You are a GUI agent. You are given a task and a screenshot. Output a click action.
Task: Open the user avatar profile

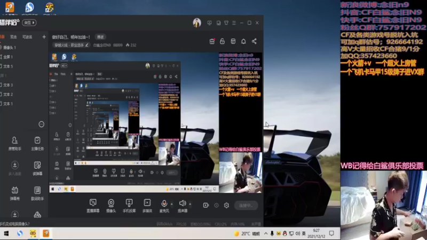click(197, 23)
